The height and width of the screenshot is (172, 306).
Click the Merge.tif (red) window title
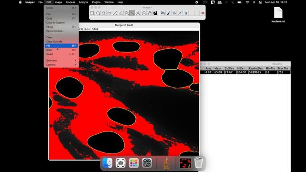[124, 25]
